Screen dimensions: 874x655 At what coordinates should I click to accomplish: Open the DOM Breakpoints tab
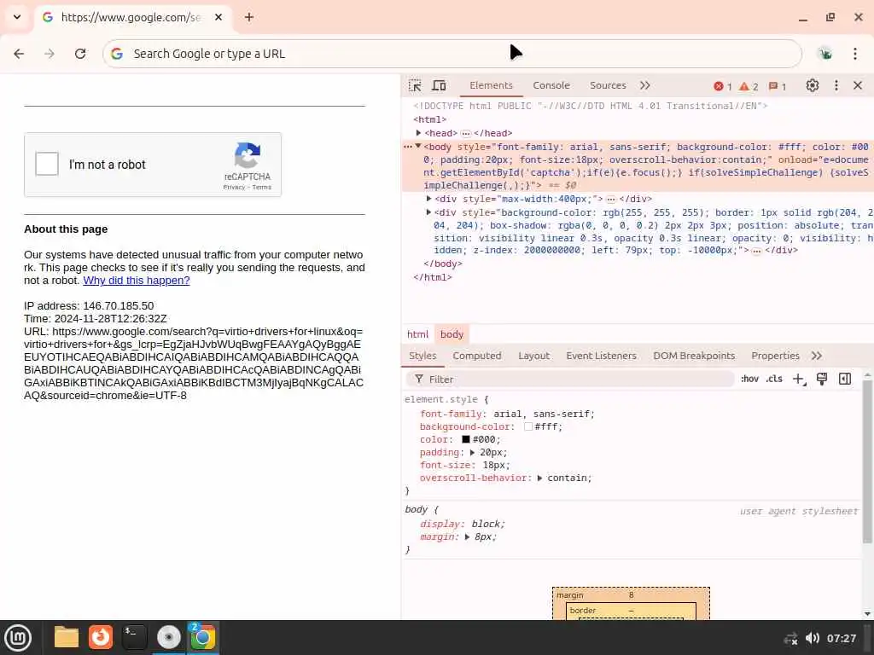click(694, 356)
